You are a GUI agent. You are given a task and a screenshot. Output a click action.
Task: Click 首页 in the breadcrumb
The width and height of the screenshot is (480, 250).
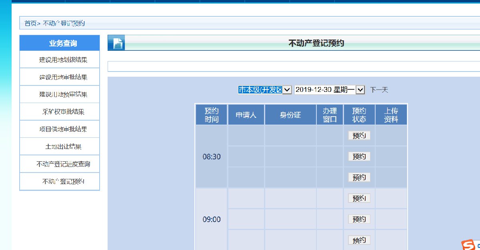click(x=30, y=24)
